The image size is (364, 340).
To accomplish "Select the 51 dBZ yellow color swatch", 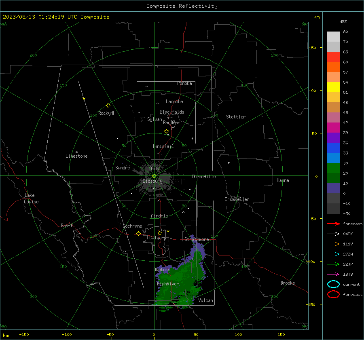I will pos(333,87).
